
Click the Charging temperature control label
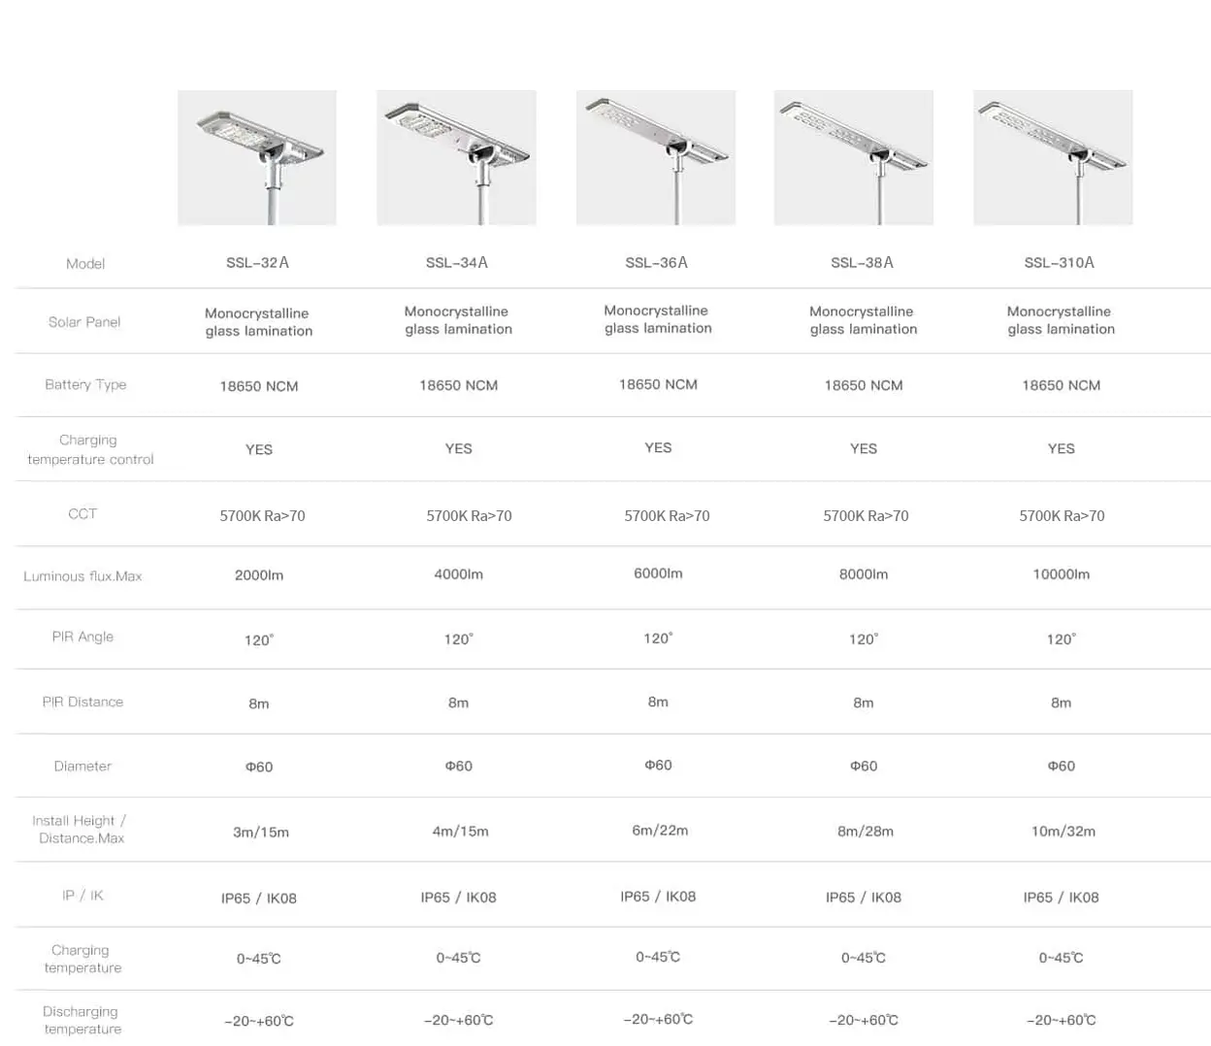coord(90,449)
